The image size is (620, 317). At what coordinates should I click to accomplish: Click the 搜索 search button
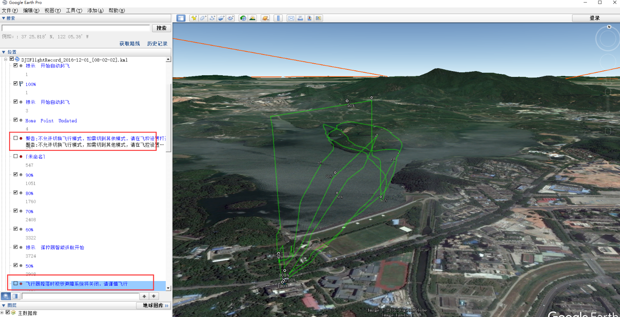point(162,28)
